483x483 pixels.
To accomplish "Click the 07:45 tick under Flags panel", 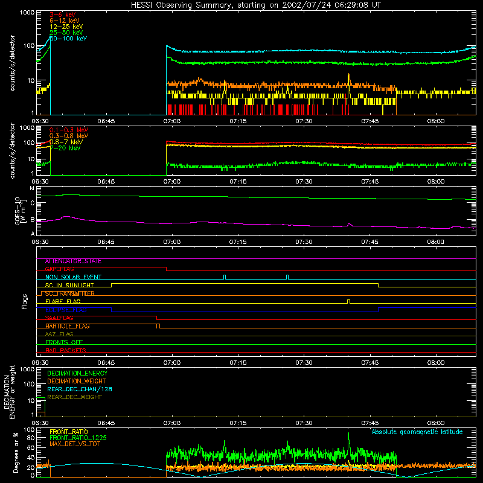I will (369, 363).
